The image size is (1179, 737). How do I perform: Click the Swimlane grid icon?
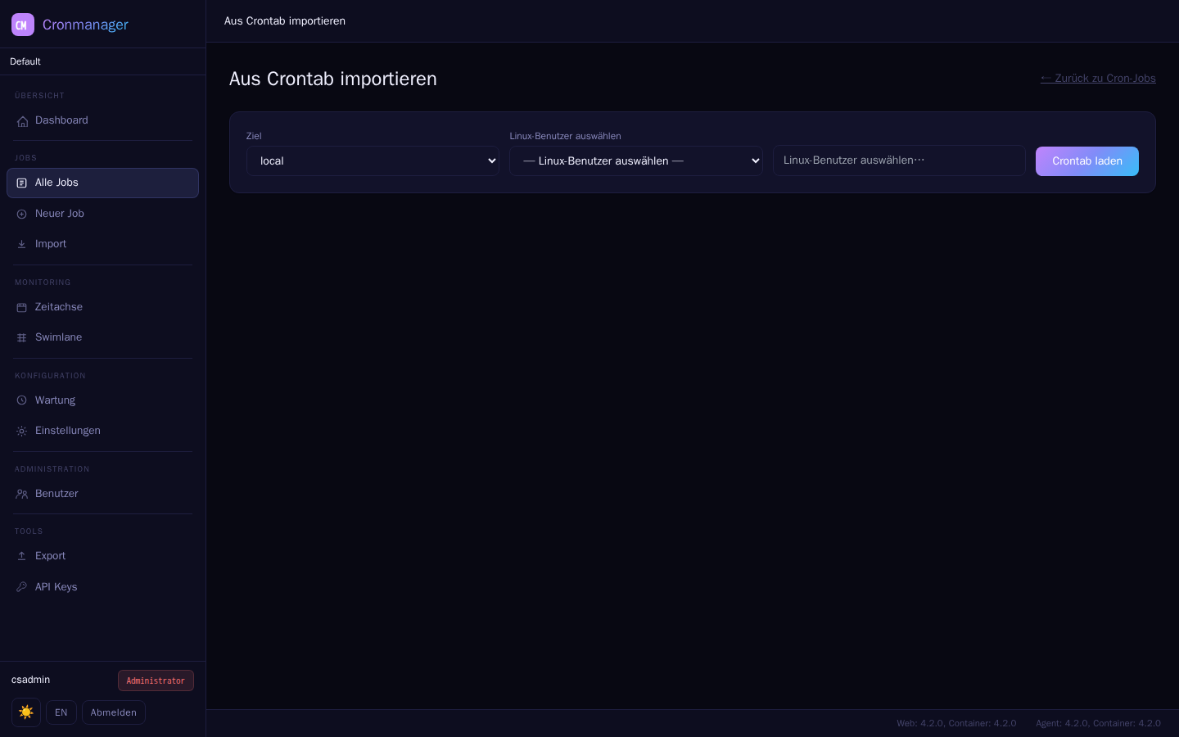(22, 338)
